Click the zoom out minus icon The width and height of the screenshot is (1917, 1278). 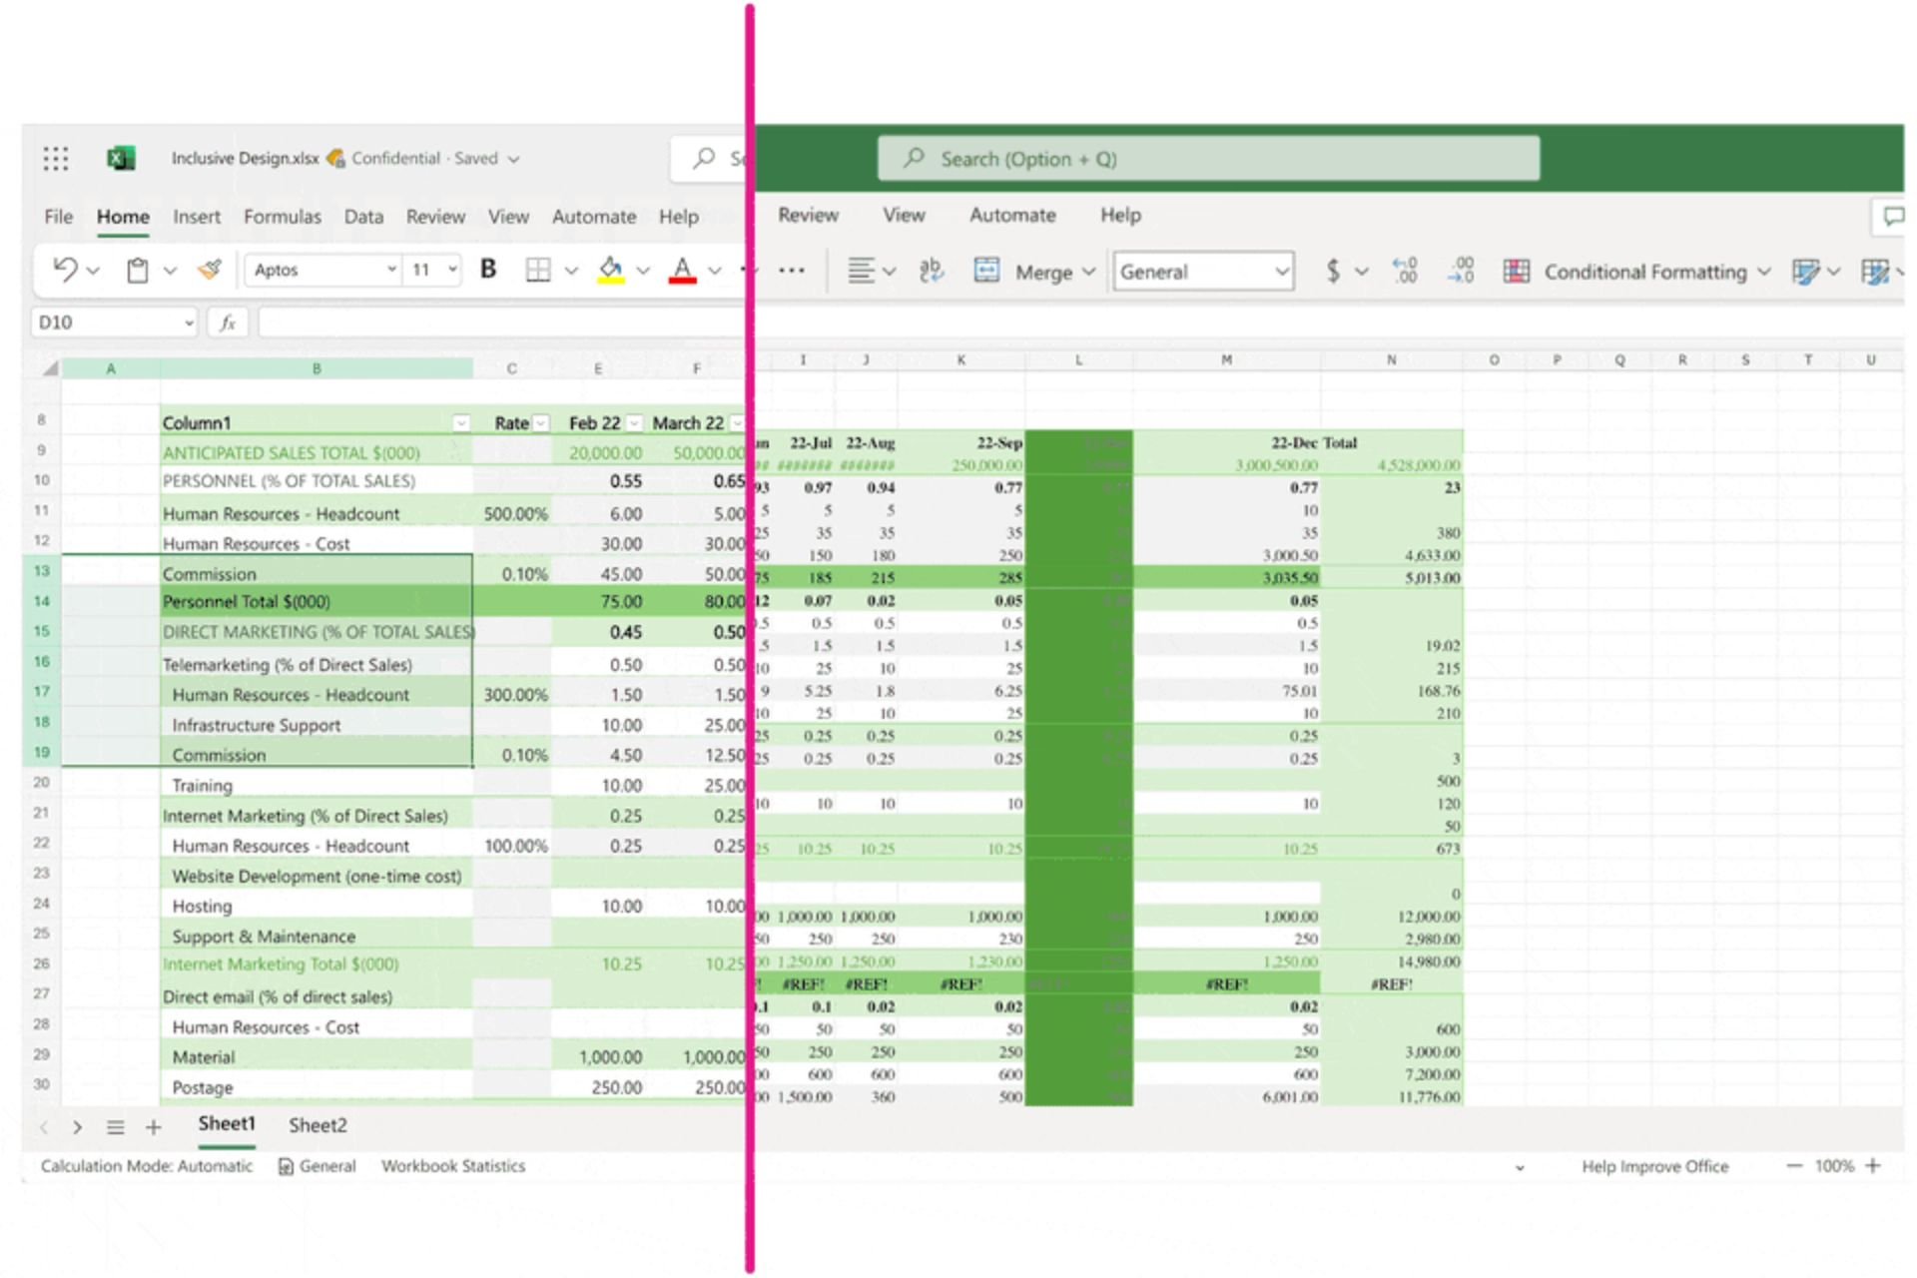coord(1794,1166)
